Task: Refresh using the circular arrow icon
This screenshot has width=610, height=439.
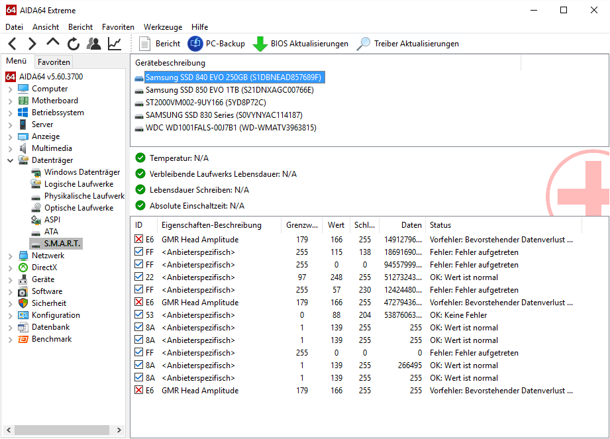Action: (x=73, y=44)
